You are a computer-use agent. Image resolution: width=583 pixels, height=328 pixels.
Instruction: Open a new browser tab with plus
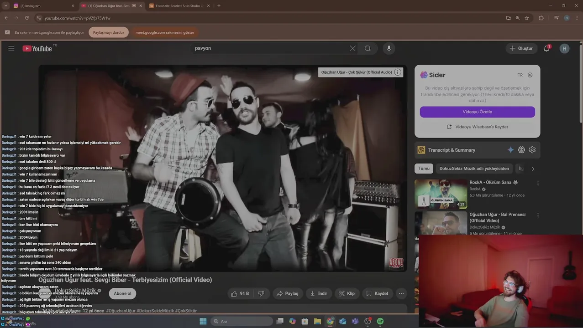[x=219, y=6]
